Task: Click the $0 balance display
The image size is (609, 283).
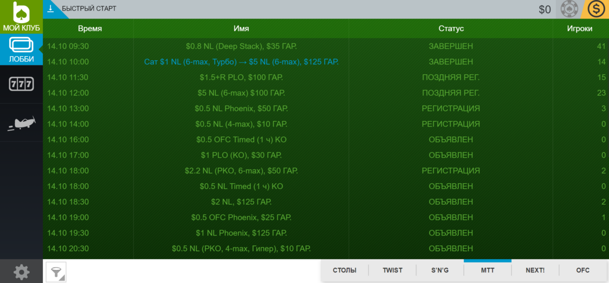Action: [545, 9]
